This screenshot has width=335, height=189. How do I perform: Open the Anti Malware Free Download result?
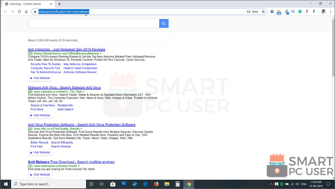(x=71, y=162)
